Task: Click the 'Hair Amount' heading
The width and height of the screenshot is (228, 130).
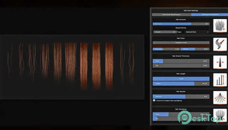Action: coord(181,19)
